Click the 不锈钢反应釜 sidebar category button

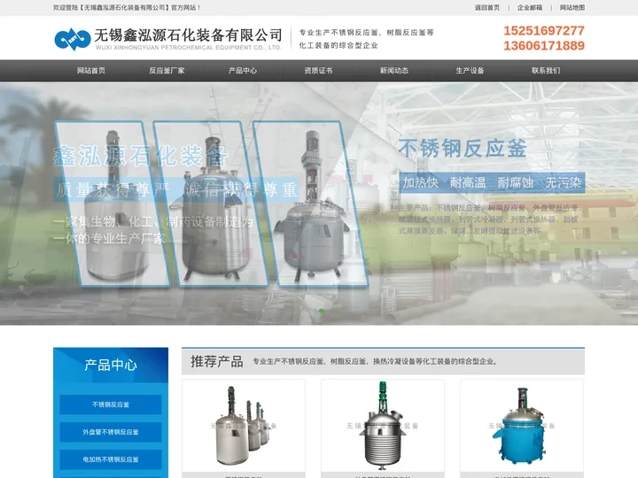pos(111,405)
